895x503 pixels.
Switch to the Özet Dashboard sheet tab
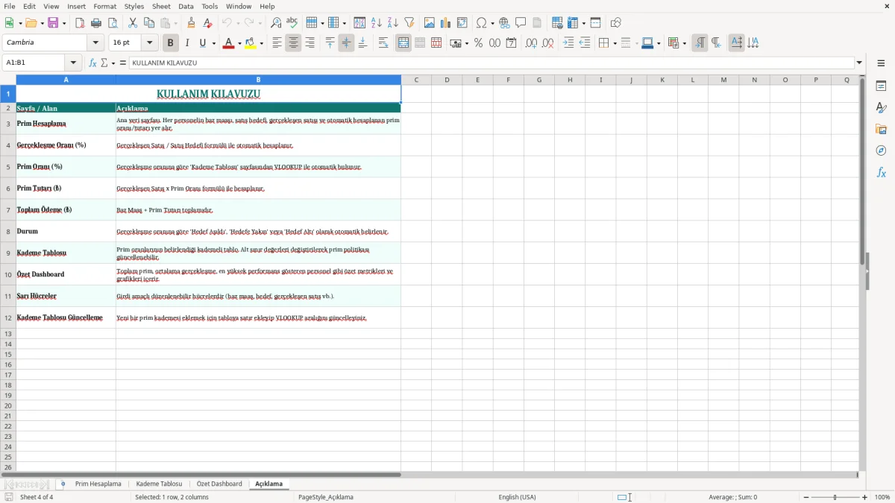point(219,484)
